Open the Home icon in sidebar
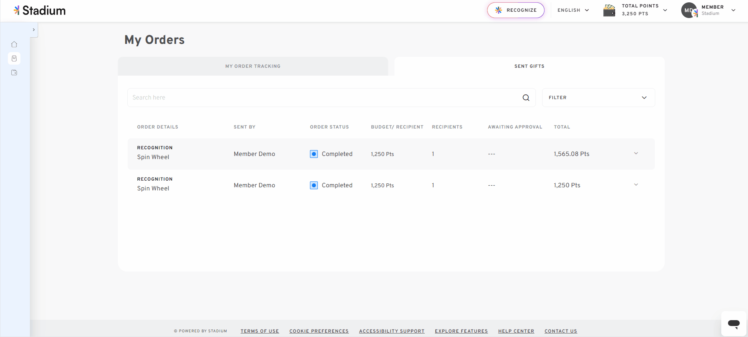 [14, 44]
